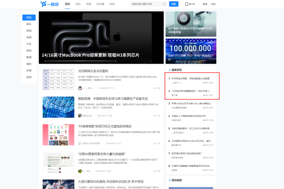The width and height of the screenshot is (284, 189).
Task: Click the 一刻讯 site logo
Action: tap(49, 4)
